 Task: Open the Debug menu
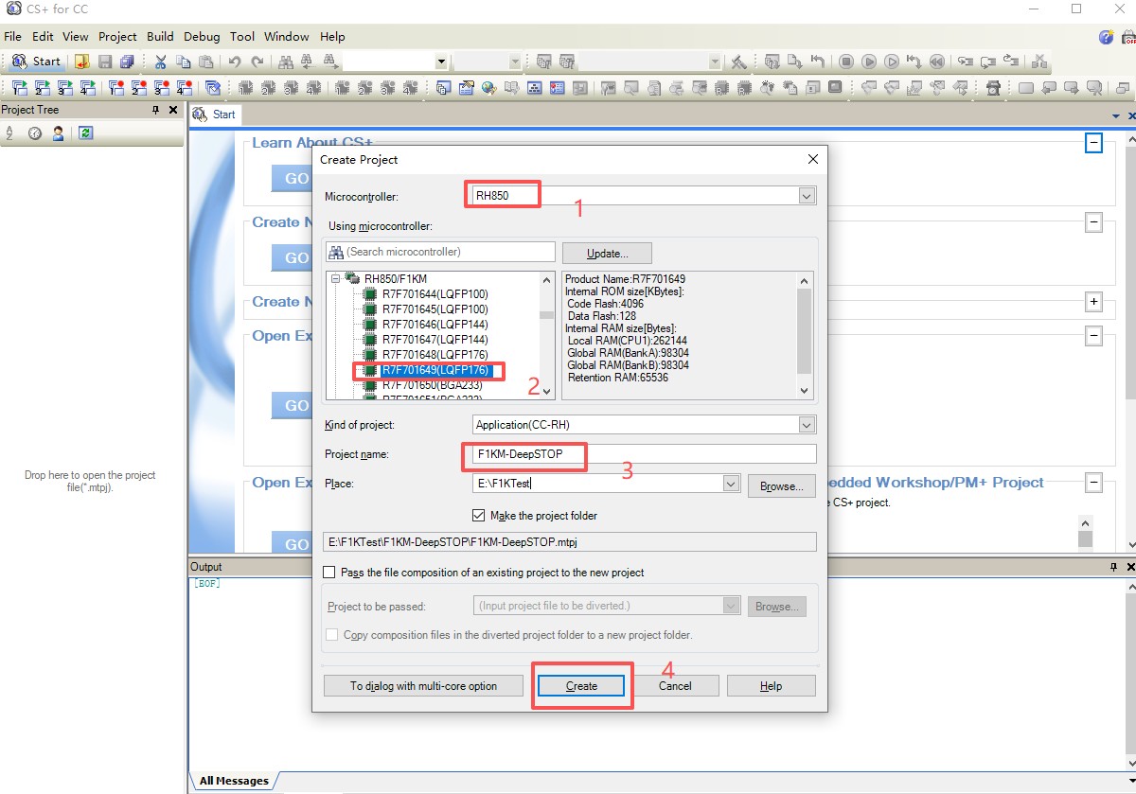click(202, 37)
